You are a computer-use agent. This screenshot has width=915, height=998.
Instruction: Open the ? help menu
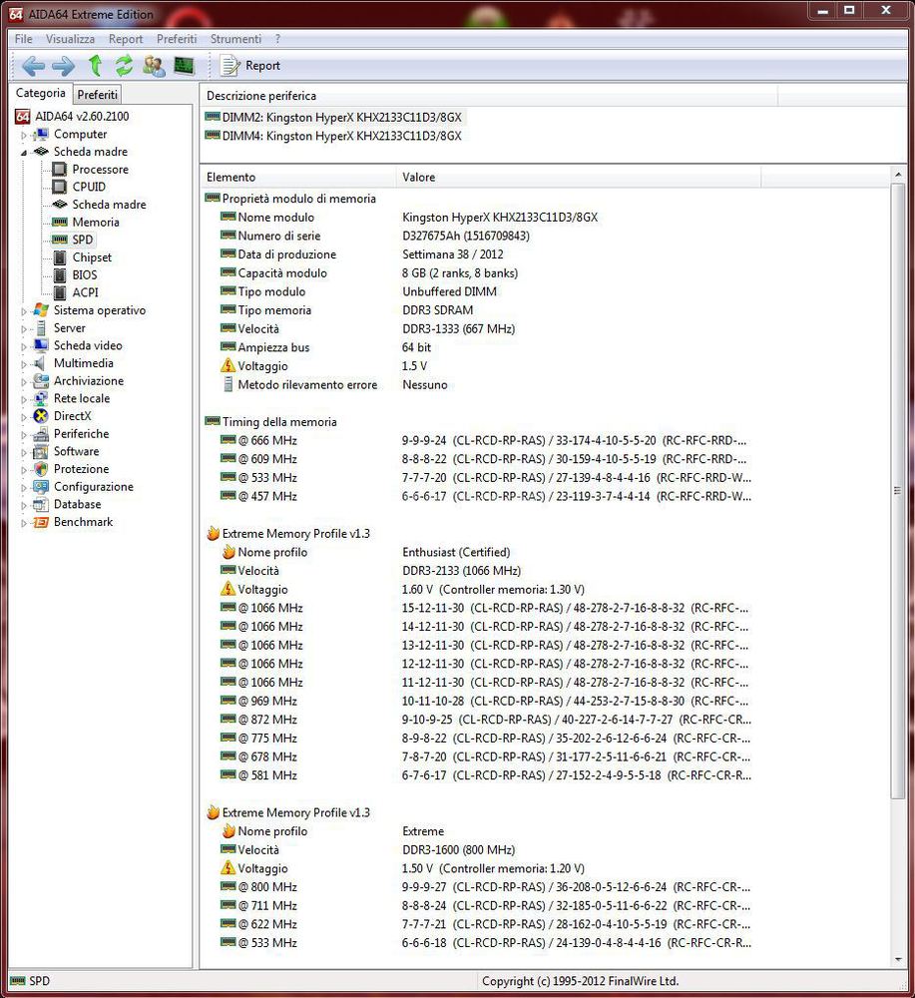[x=277, y=39]
